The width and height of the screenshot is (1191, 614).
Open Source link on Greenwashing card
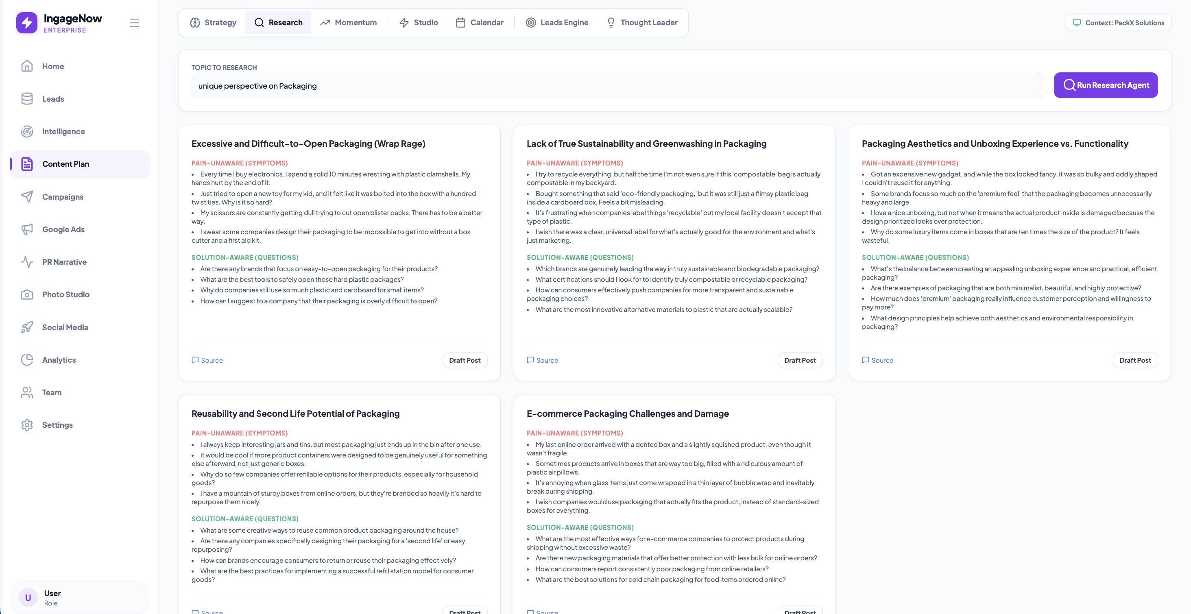pos(542,360)
